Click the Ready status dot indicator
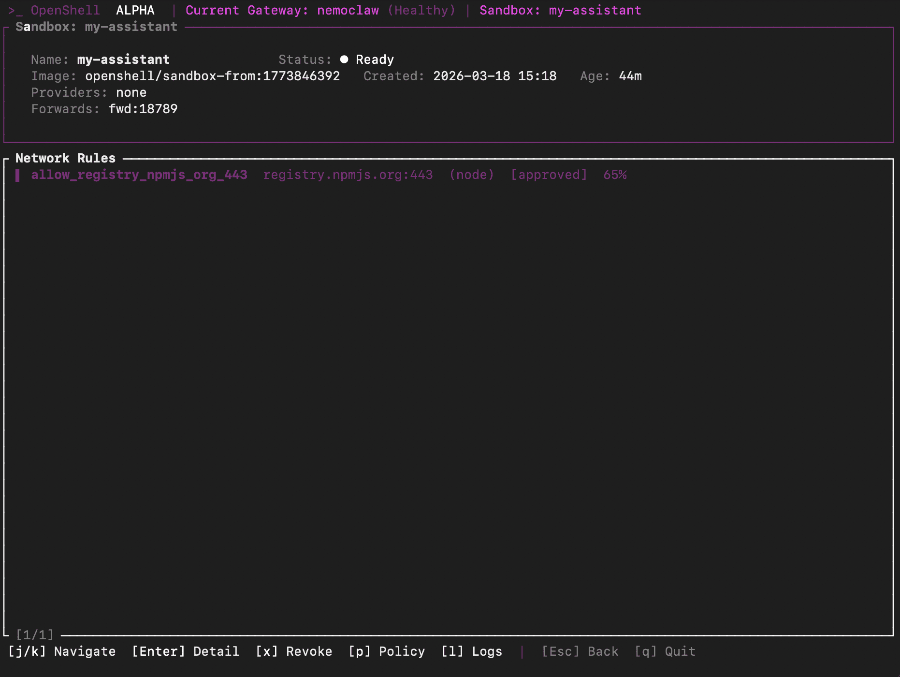This screenshot has height=677, width=900. tap(344, 59)
